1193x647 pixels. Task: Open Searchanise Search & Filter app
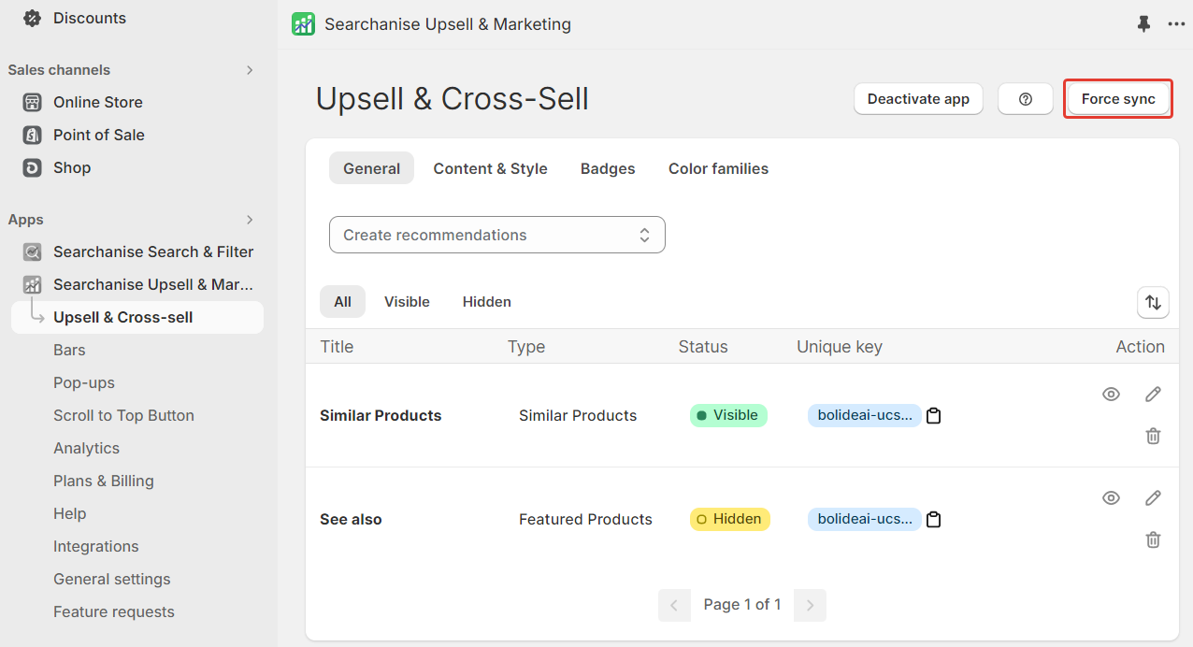point(153,252)
